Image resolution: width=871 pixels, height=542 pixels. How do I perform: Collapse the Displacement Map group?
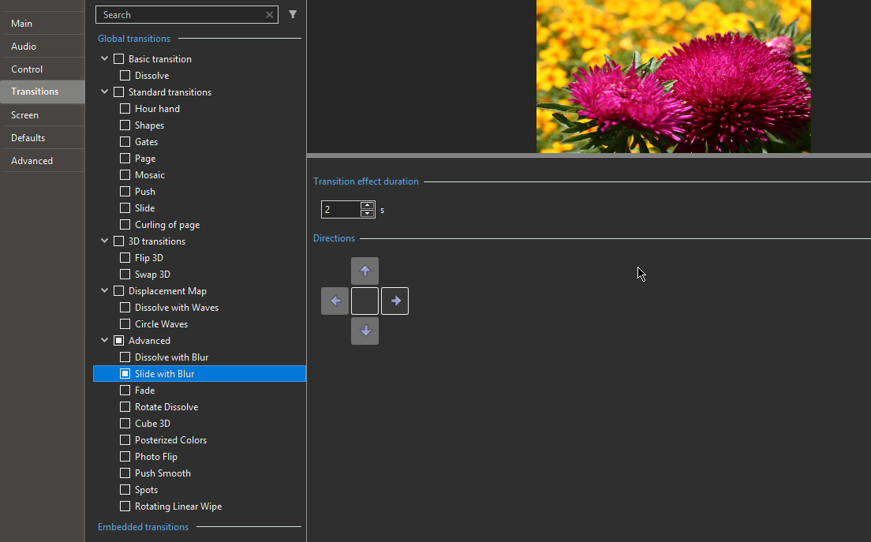click(104, 291)
